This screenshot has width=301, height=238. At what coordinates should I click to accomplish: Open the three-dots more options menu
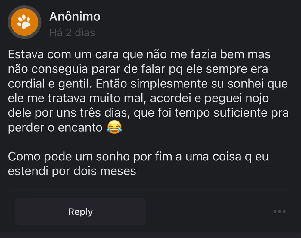click(x=279, y=212)
